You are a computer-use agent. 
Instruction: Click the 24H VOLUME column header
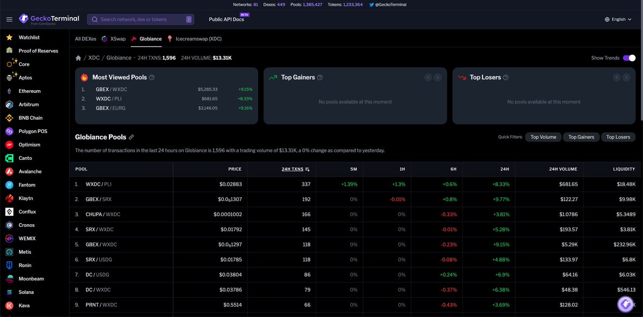coord(563,169)
